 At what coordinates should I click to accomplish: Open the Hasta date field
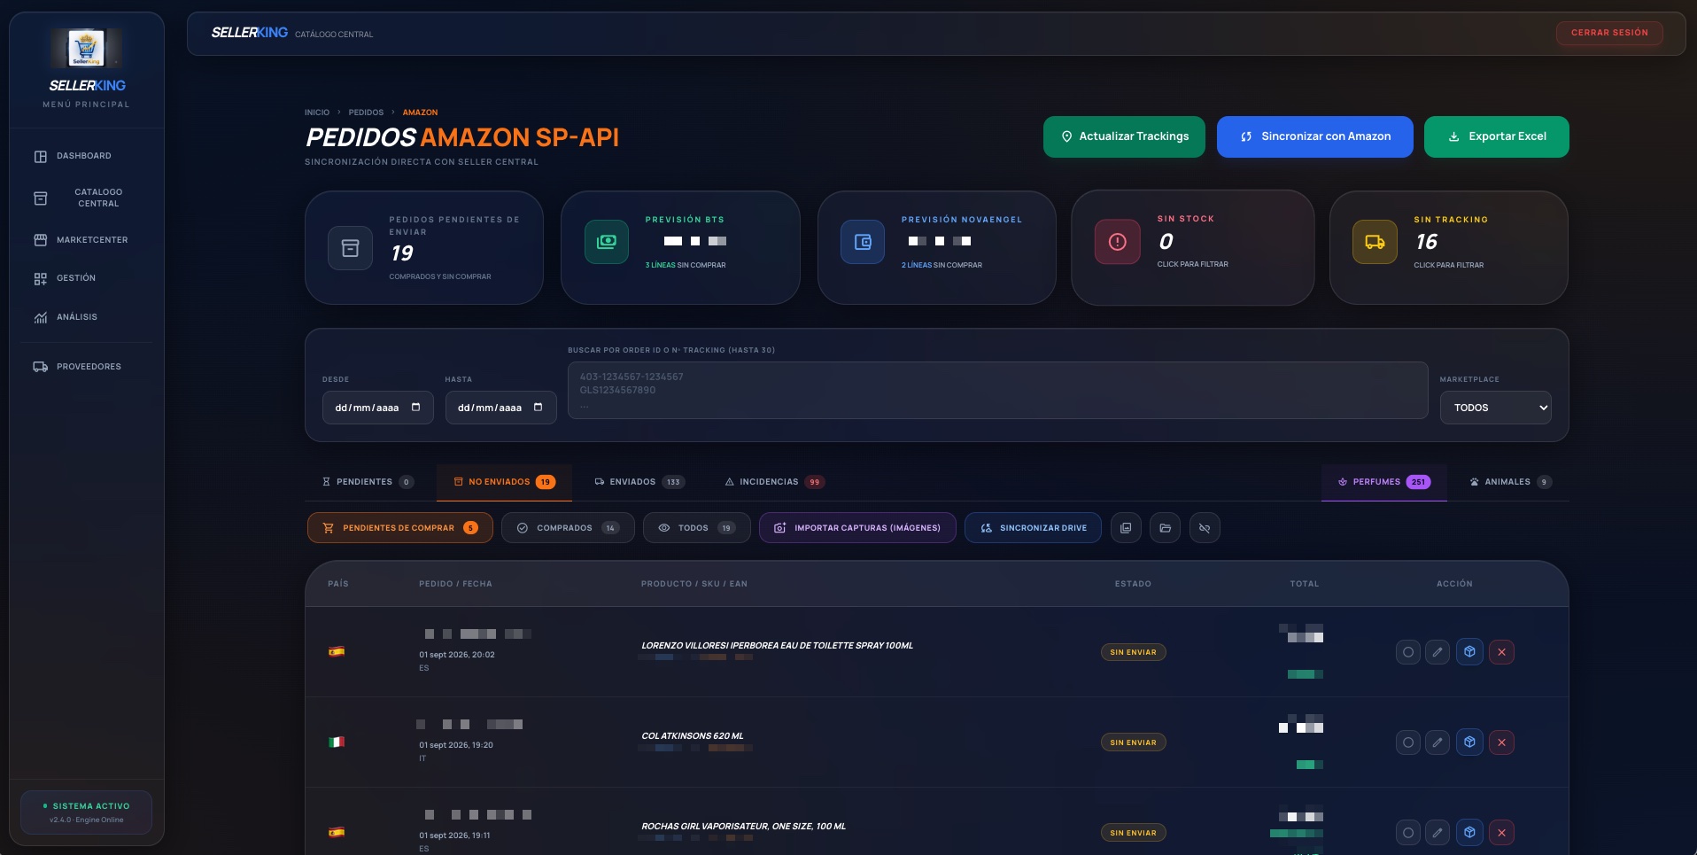(x=500, y=408)
